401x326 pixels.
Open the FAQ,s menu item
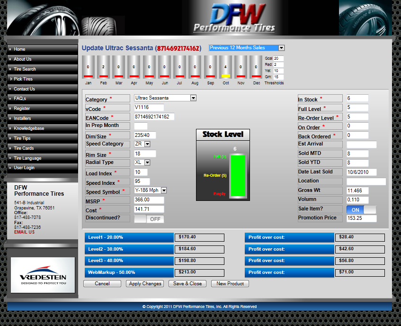pyautogui.click(x=43, y=99)
